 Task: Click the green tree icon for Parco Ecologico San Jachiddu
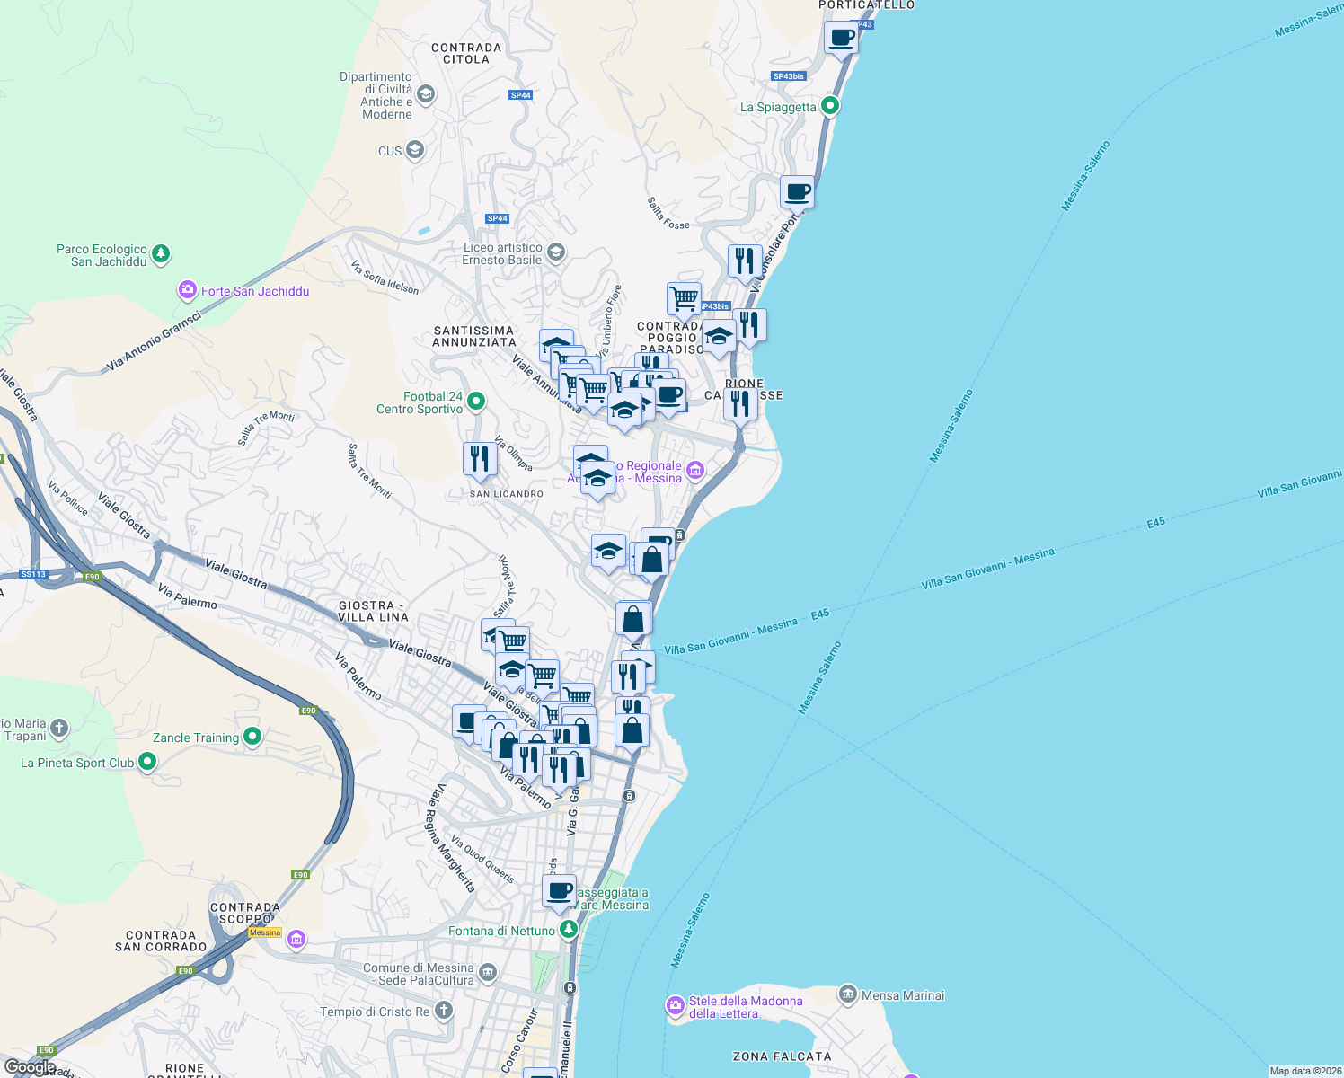click(x=160, y=254)
